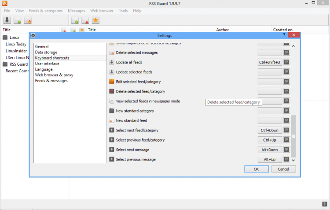Open the Help menu

point(137,11)
